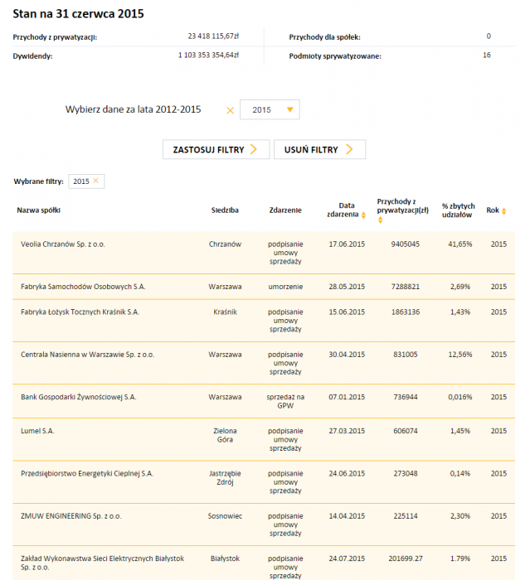530x580 pixels.
Task: Click the revenue value 201699.27
Action: coord(406,558)
